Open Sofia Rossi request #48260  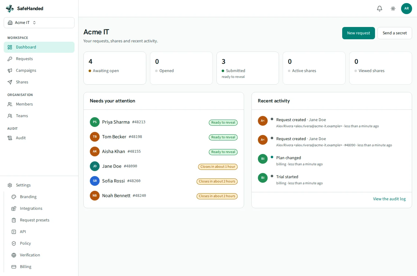pos(164,181)
